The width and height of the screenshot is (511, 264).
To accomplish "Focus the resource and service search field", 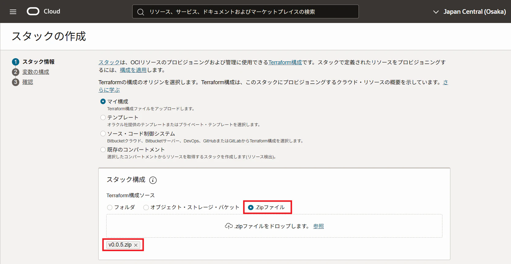I will point(245,12).
